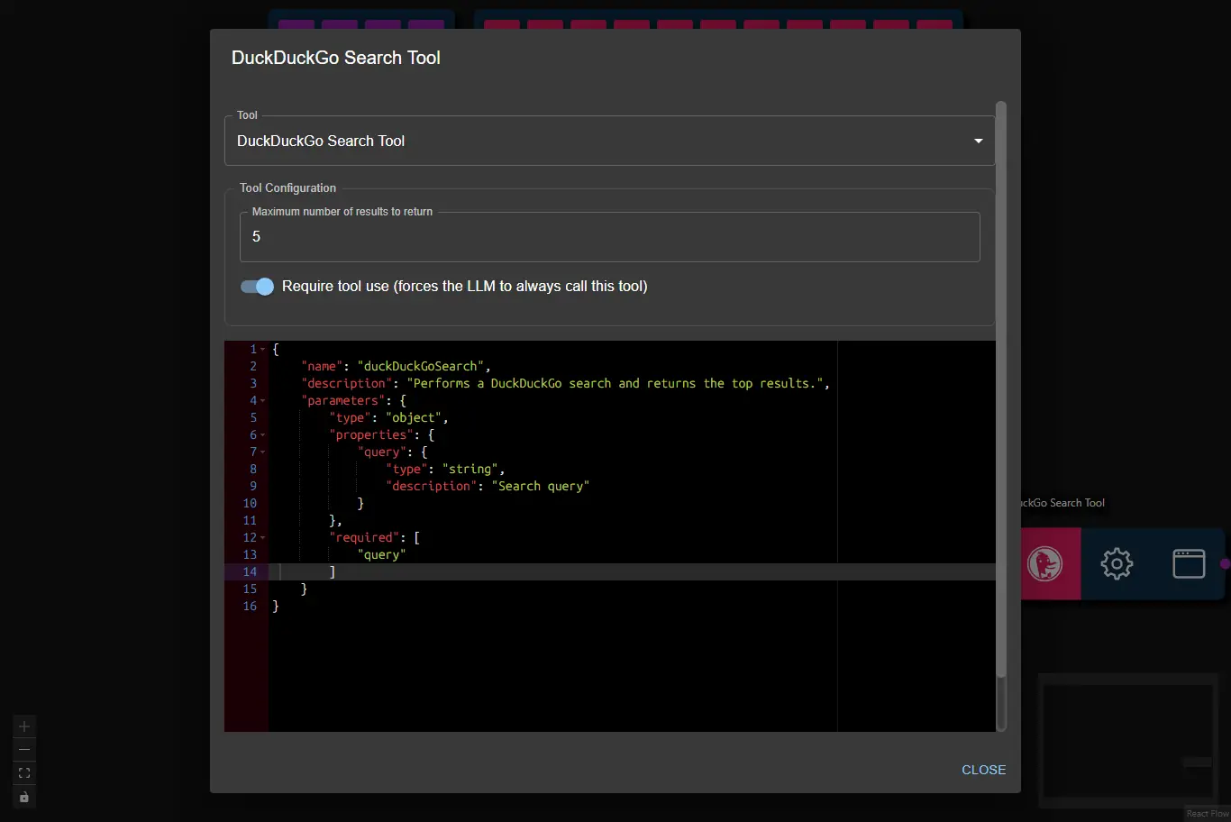Collapse the parameters object on line 4

coord(262,400)
